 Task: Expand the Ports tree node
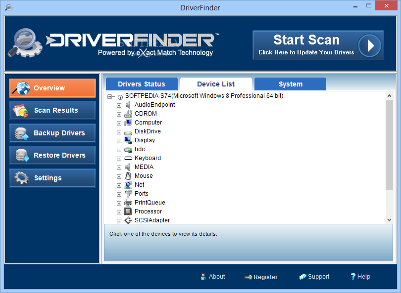click(119, 195)
